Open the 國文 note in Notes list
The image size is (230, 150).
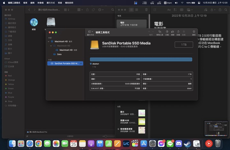tap(132, 113)
